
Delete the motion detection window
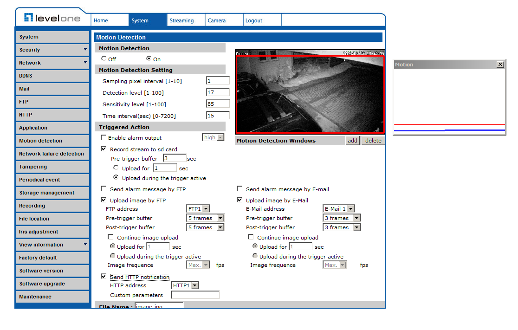pyautogui.click(x=373, y=140)
